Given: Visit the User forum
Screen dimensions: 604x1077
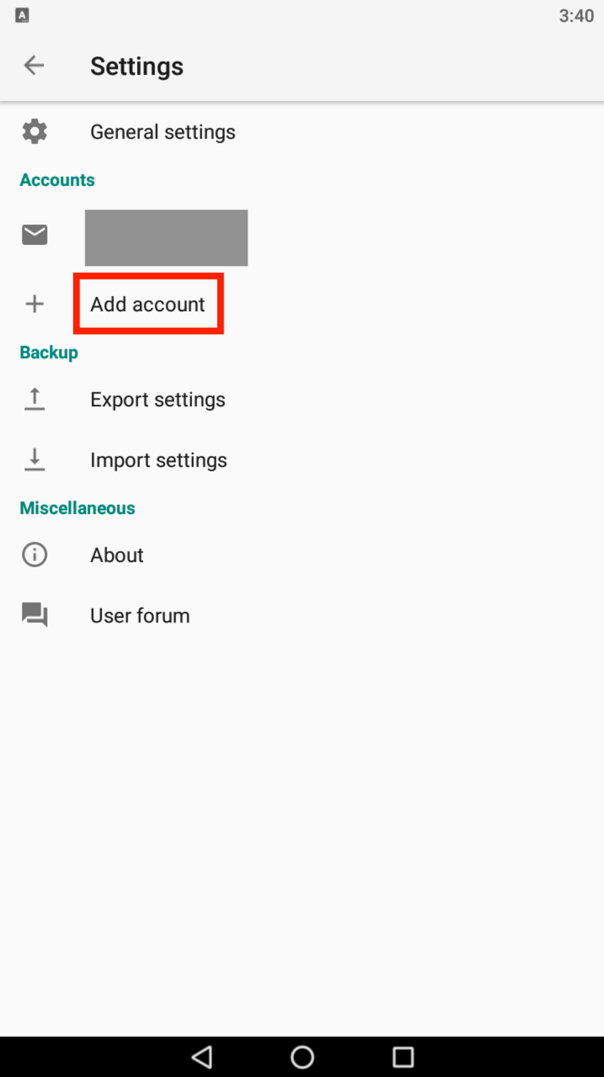Looking at the screenshot, I should (x=139, y=615).
